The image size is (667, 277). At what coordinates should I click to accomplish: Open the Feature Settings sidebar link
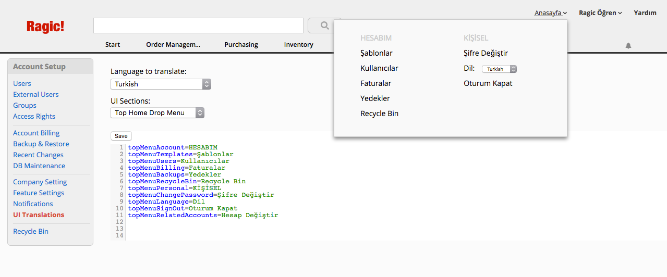pos(39,193)
